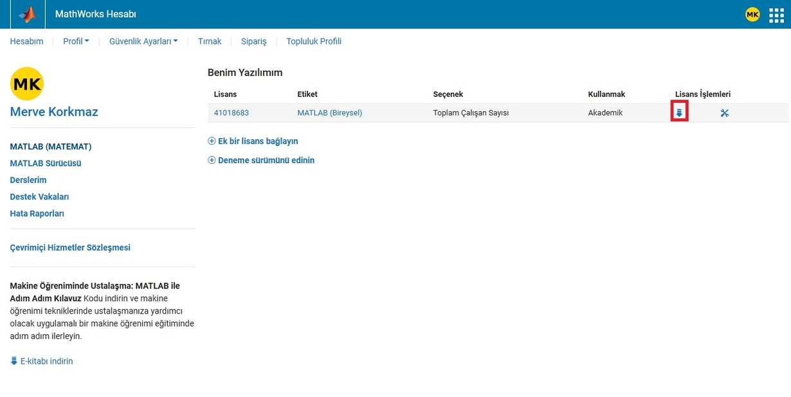Open the MATLAB (Bireysel) label link
The image size is (791, 397).
pos(330,113)
